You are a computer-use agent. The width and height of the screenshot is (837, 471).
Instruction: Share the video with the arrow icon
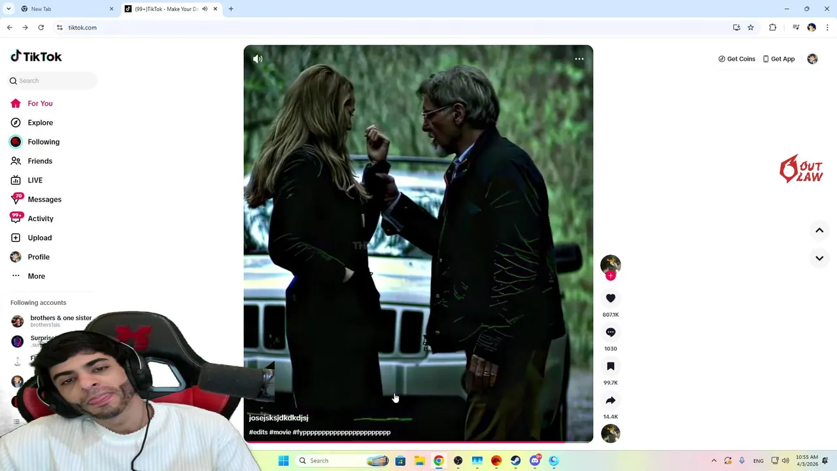pos(611,400)
